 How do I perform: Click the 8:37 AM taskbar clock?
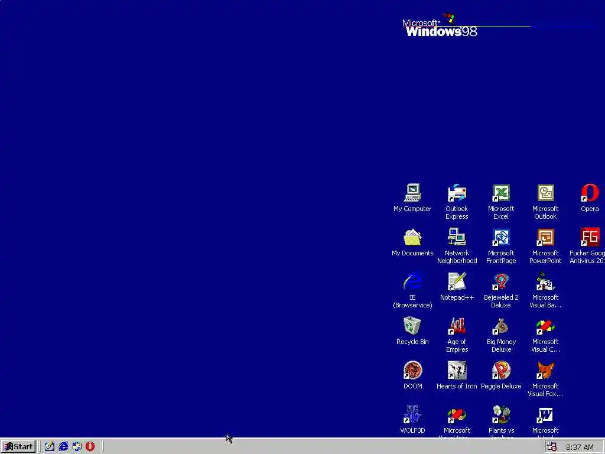coord(580,447)
